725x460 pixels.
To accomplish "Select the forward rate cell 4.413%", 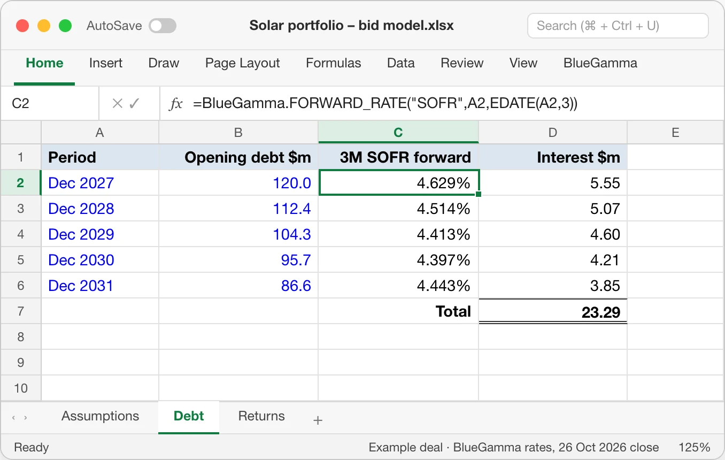I will [398, 234].
